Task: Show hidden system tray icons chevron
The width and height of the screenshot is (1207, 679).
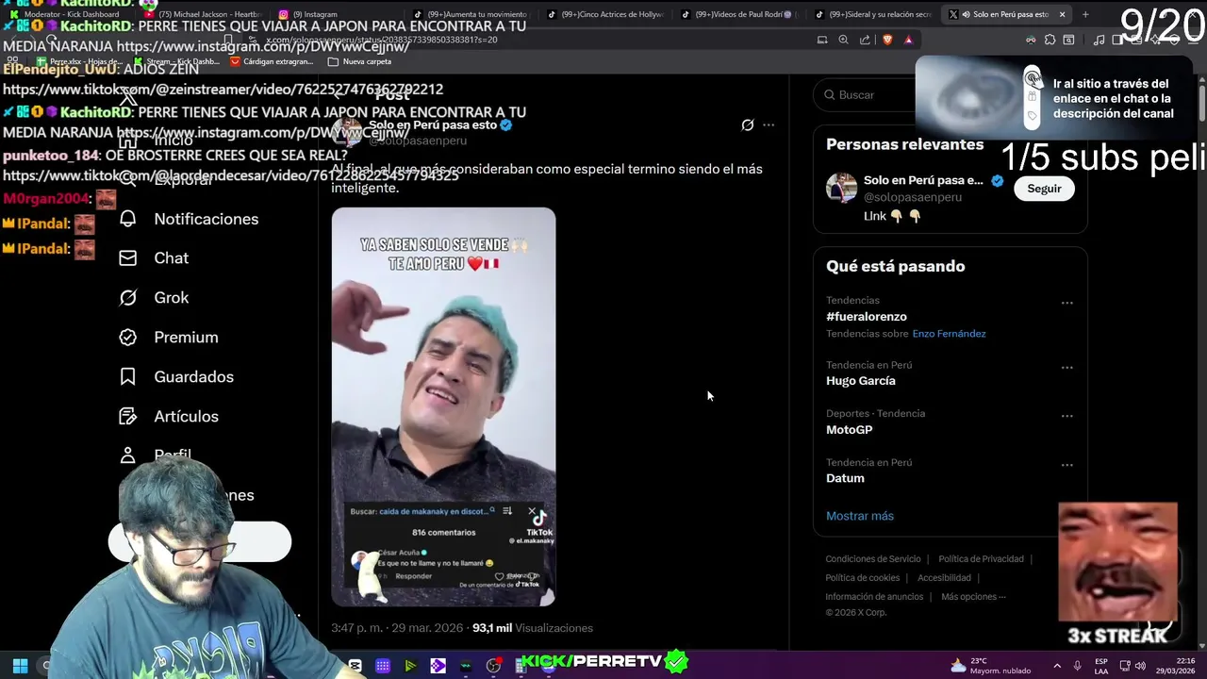Action: pos(1057,666)
